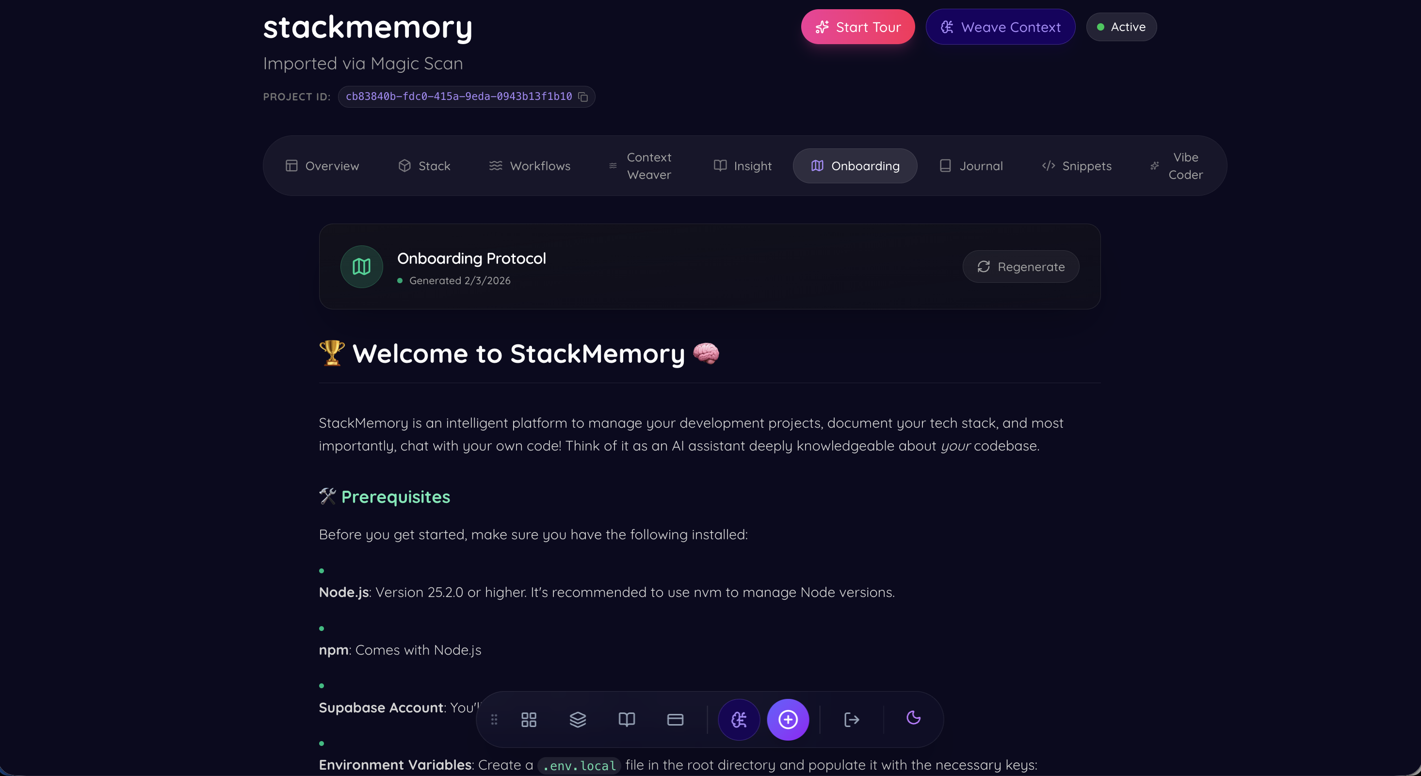The height and width of the screenshot is (776, 1421).
Task: Grab the dock drag handle dots
Action: click(x=494, y=719)
